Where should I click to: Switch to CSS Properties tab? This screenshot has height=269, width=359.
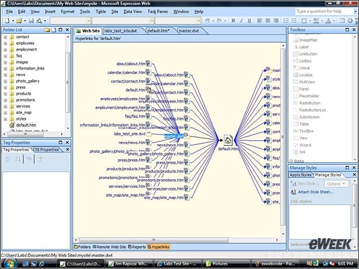tap(45, 150)
